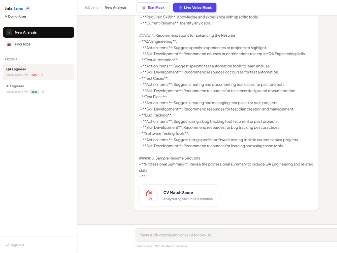337x253 pixels.
Task: Click the green online status dot
Action: [6, 16]
